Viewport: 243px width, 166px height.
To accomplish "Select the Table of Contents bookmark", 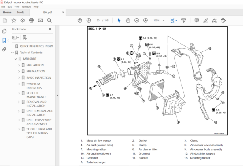I will [31, 53].
